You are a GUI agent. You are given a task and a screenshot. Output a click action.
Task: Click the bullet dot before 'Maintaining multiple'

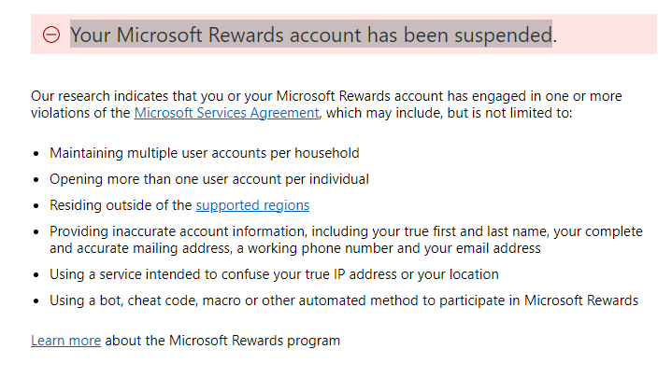[x=36, y=154]
